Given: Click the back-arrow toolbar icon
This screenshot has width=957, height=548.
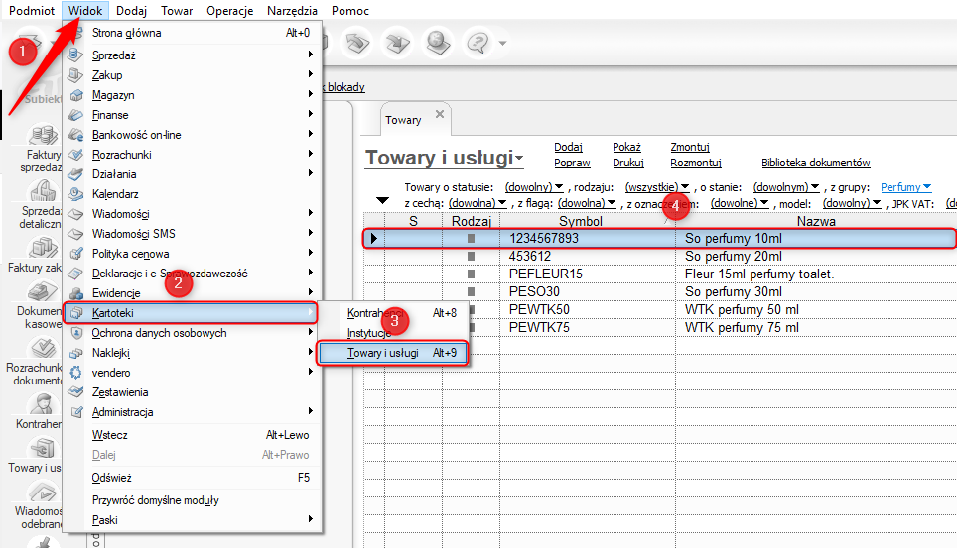Looking at the screenshot, I should click(357, 43).
